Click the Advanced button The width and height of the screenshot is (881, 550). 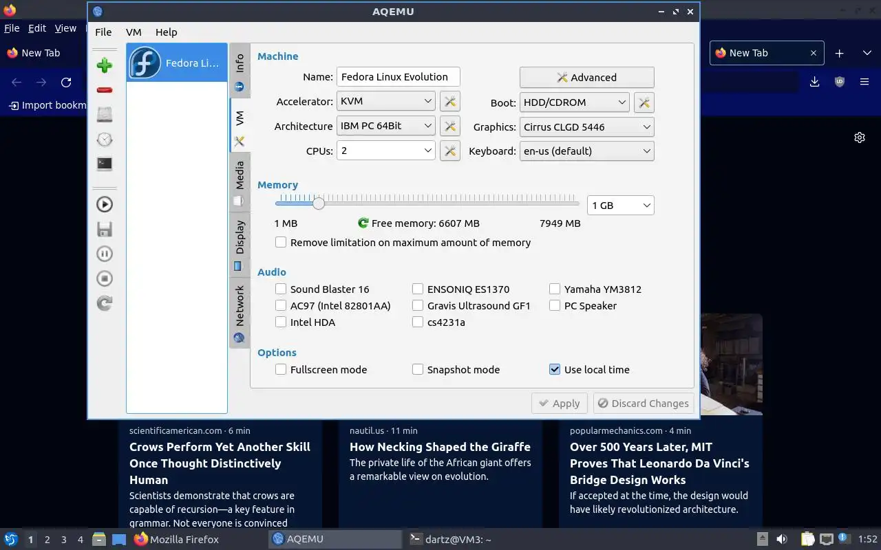click(x=586, y=77)
